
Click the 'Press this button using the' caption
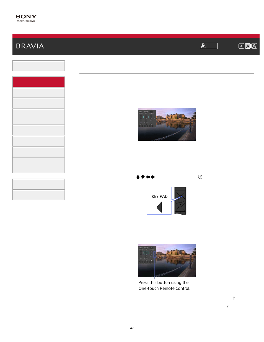click(163, 283)
